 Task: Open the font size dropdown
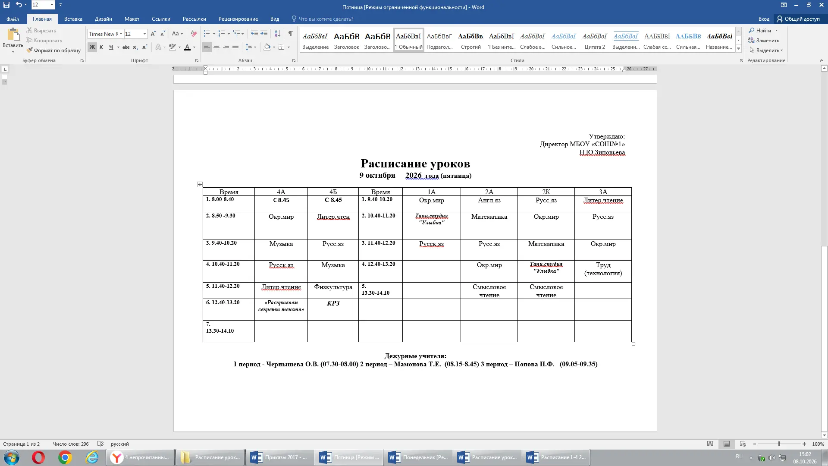click(x=144, y=34)
